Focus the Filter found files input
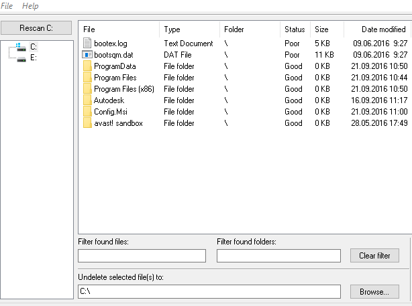The image size is (412, 306). [142, 256]
